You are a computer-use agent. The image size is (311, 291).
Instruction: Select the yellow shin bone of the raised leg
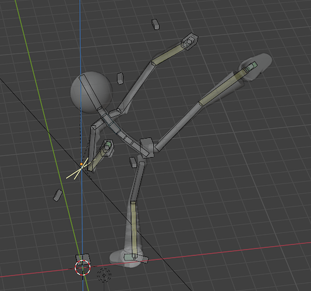222,87
